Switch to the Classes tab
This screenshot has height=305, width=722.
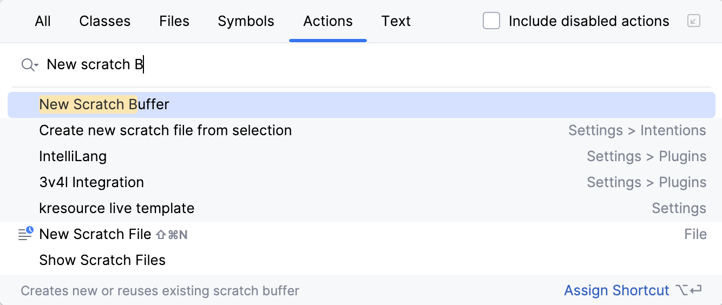pos(104,21)
